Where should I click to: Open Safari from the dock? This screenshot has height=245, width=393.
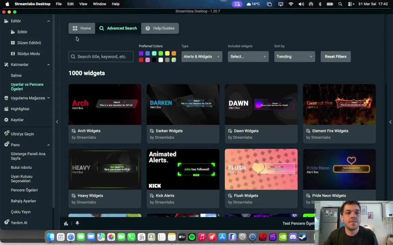click(x=71, y=237)
